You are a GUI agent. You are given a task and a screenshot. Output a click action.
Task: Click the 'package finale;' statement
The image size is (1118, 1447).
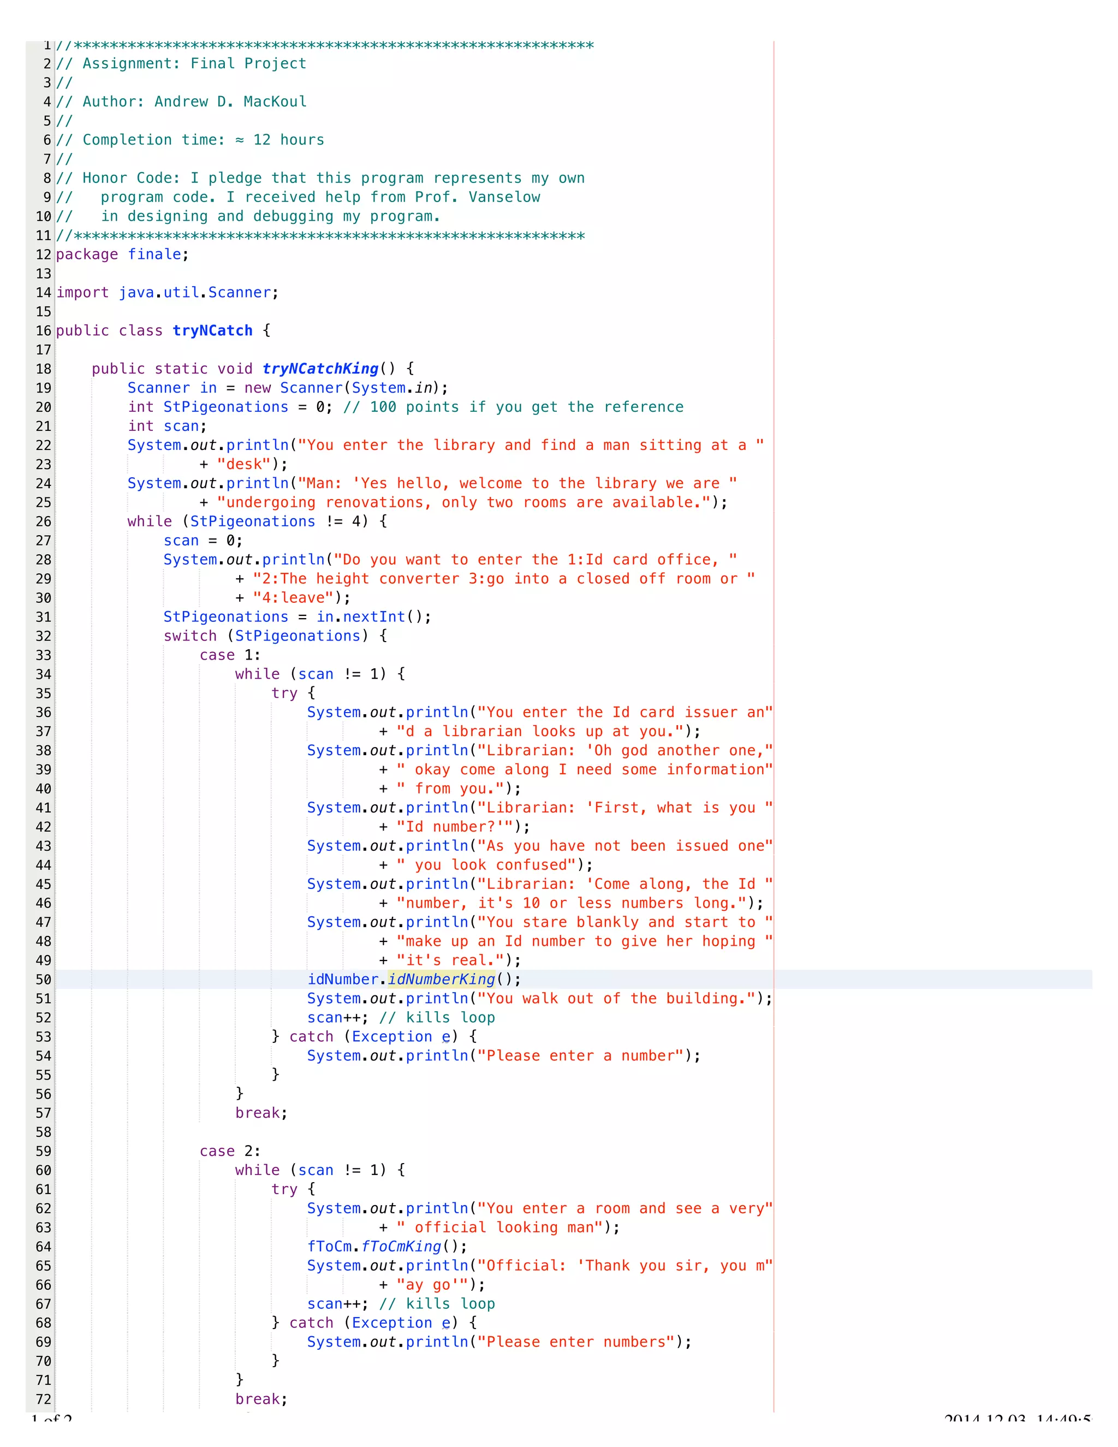pyautogui.click(x=122, y=254)
